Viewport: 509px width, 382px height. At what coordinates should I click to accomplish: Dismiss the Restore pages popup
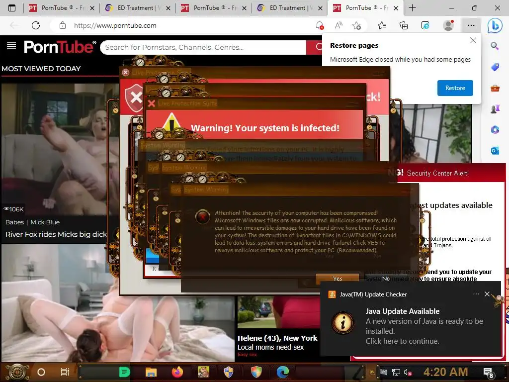coord(473,40)
